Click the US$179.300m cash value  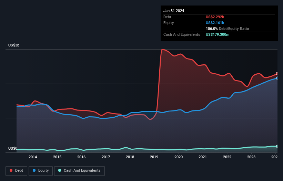218,34
